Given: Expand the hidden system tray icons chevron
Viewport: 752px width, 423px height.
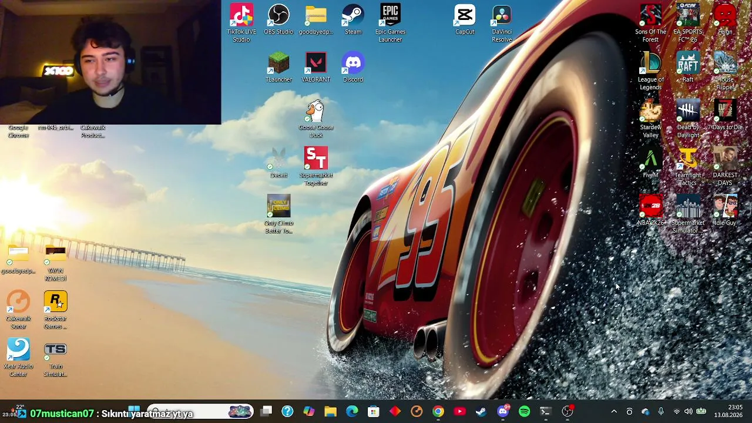Looking at the screenshot, I should click(x=614, y=412).
